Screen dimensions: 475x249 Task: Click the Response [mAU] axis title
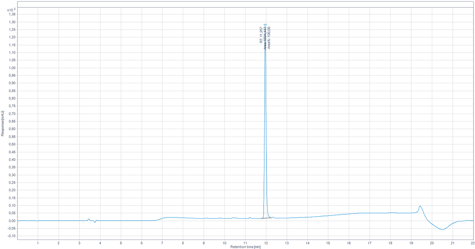click(2, 124)
